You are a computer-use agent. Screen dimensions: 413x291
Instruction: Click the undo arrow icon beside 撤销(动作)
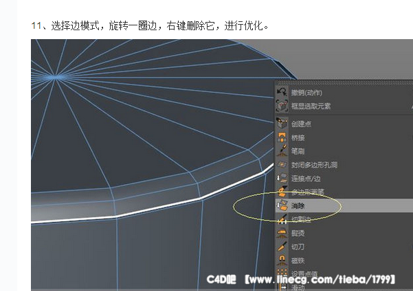pos(282,92)
